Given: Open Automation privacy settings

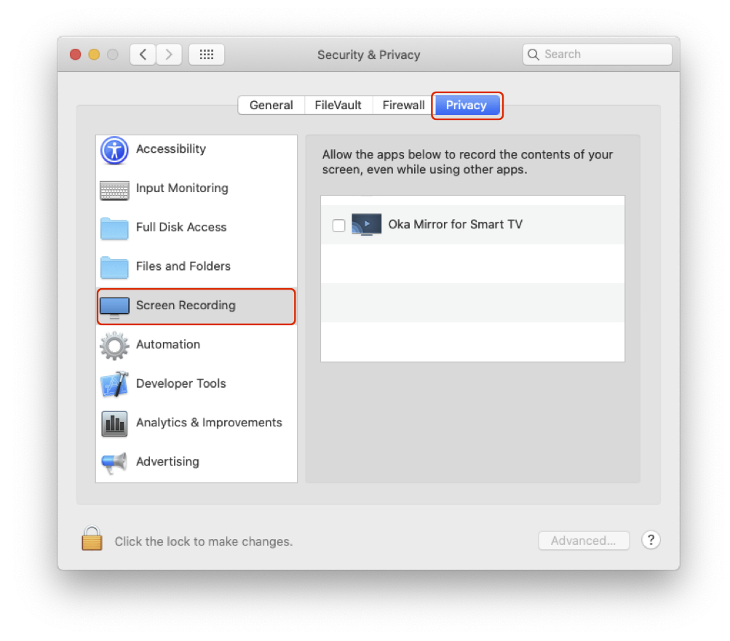Looking at the screenshot, I should [114, 344].
